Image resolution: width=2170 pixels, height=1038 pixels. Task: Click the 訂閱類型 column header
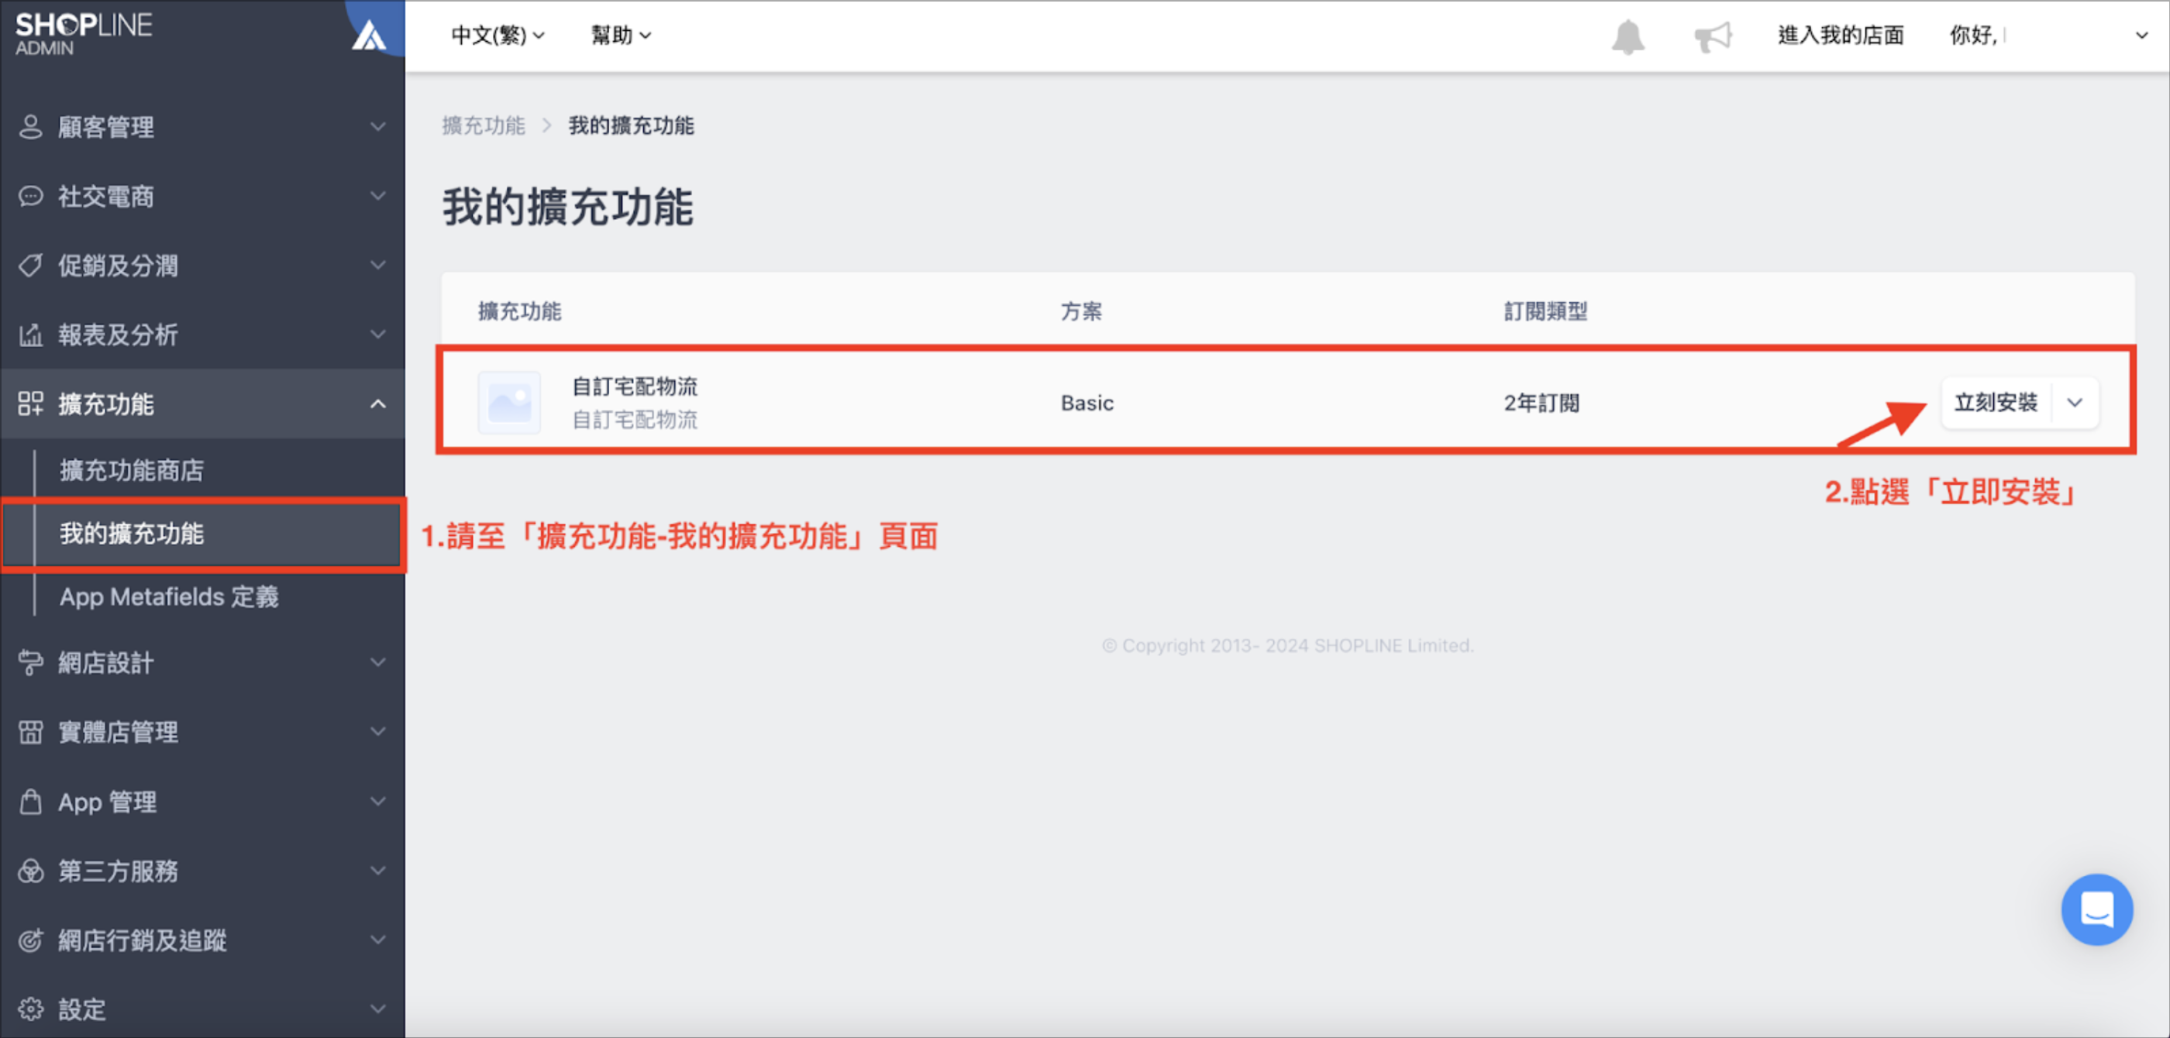click(x=1545, y=311)
